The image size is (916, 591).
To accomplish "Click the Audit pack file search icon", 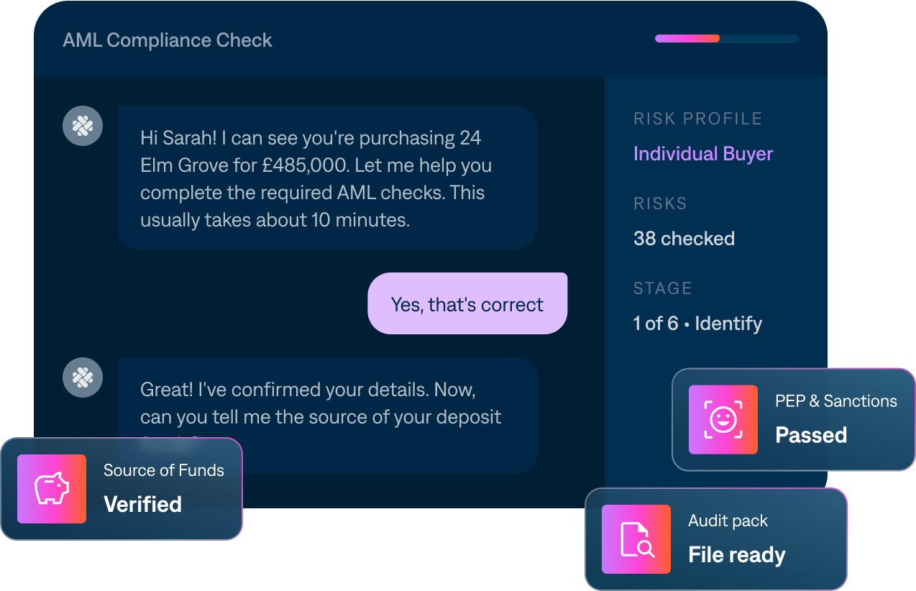I will coord(636,539).
